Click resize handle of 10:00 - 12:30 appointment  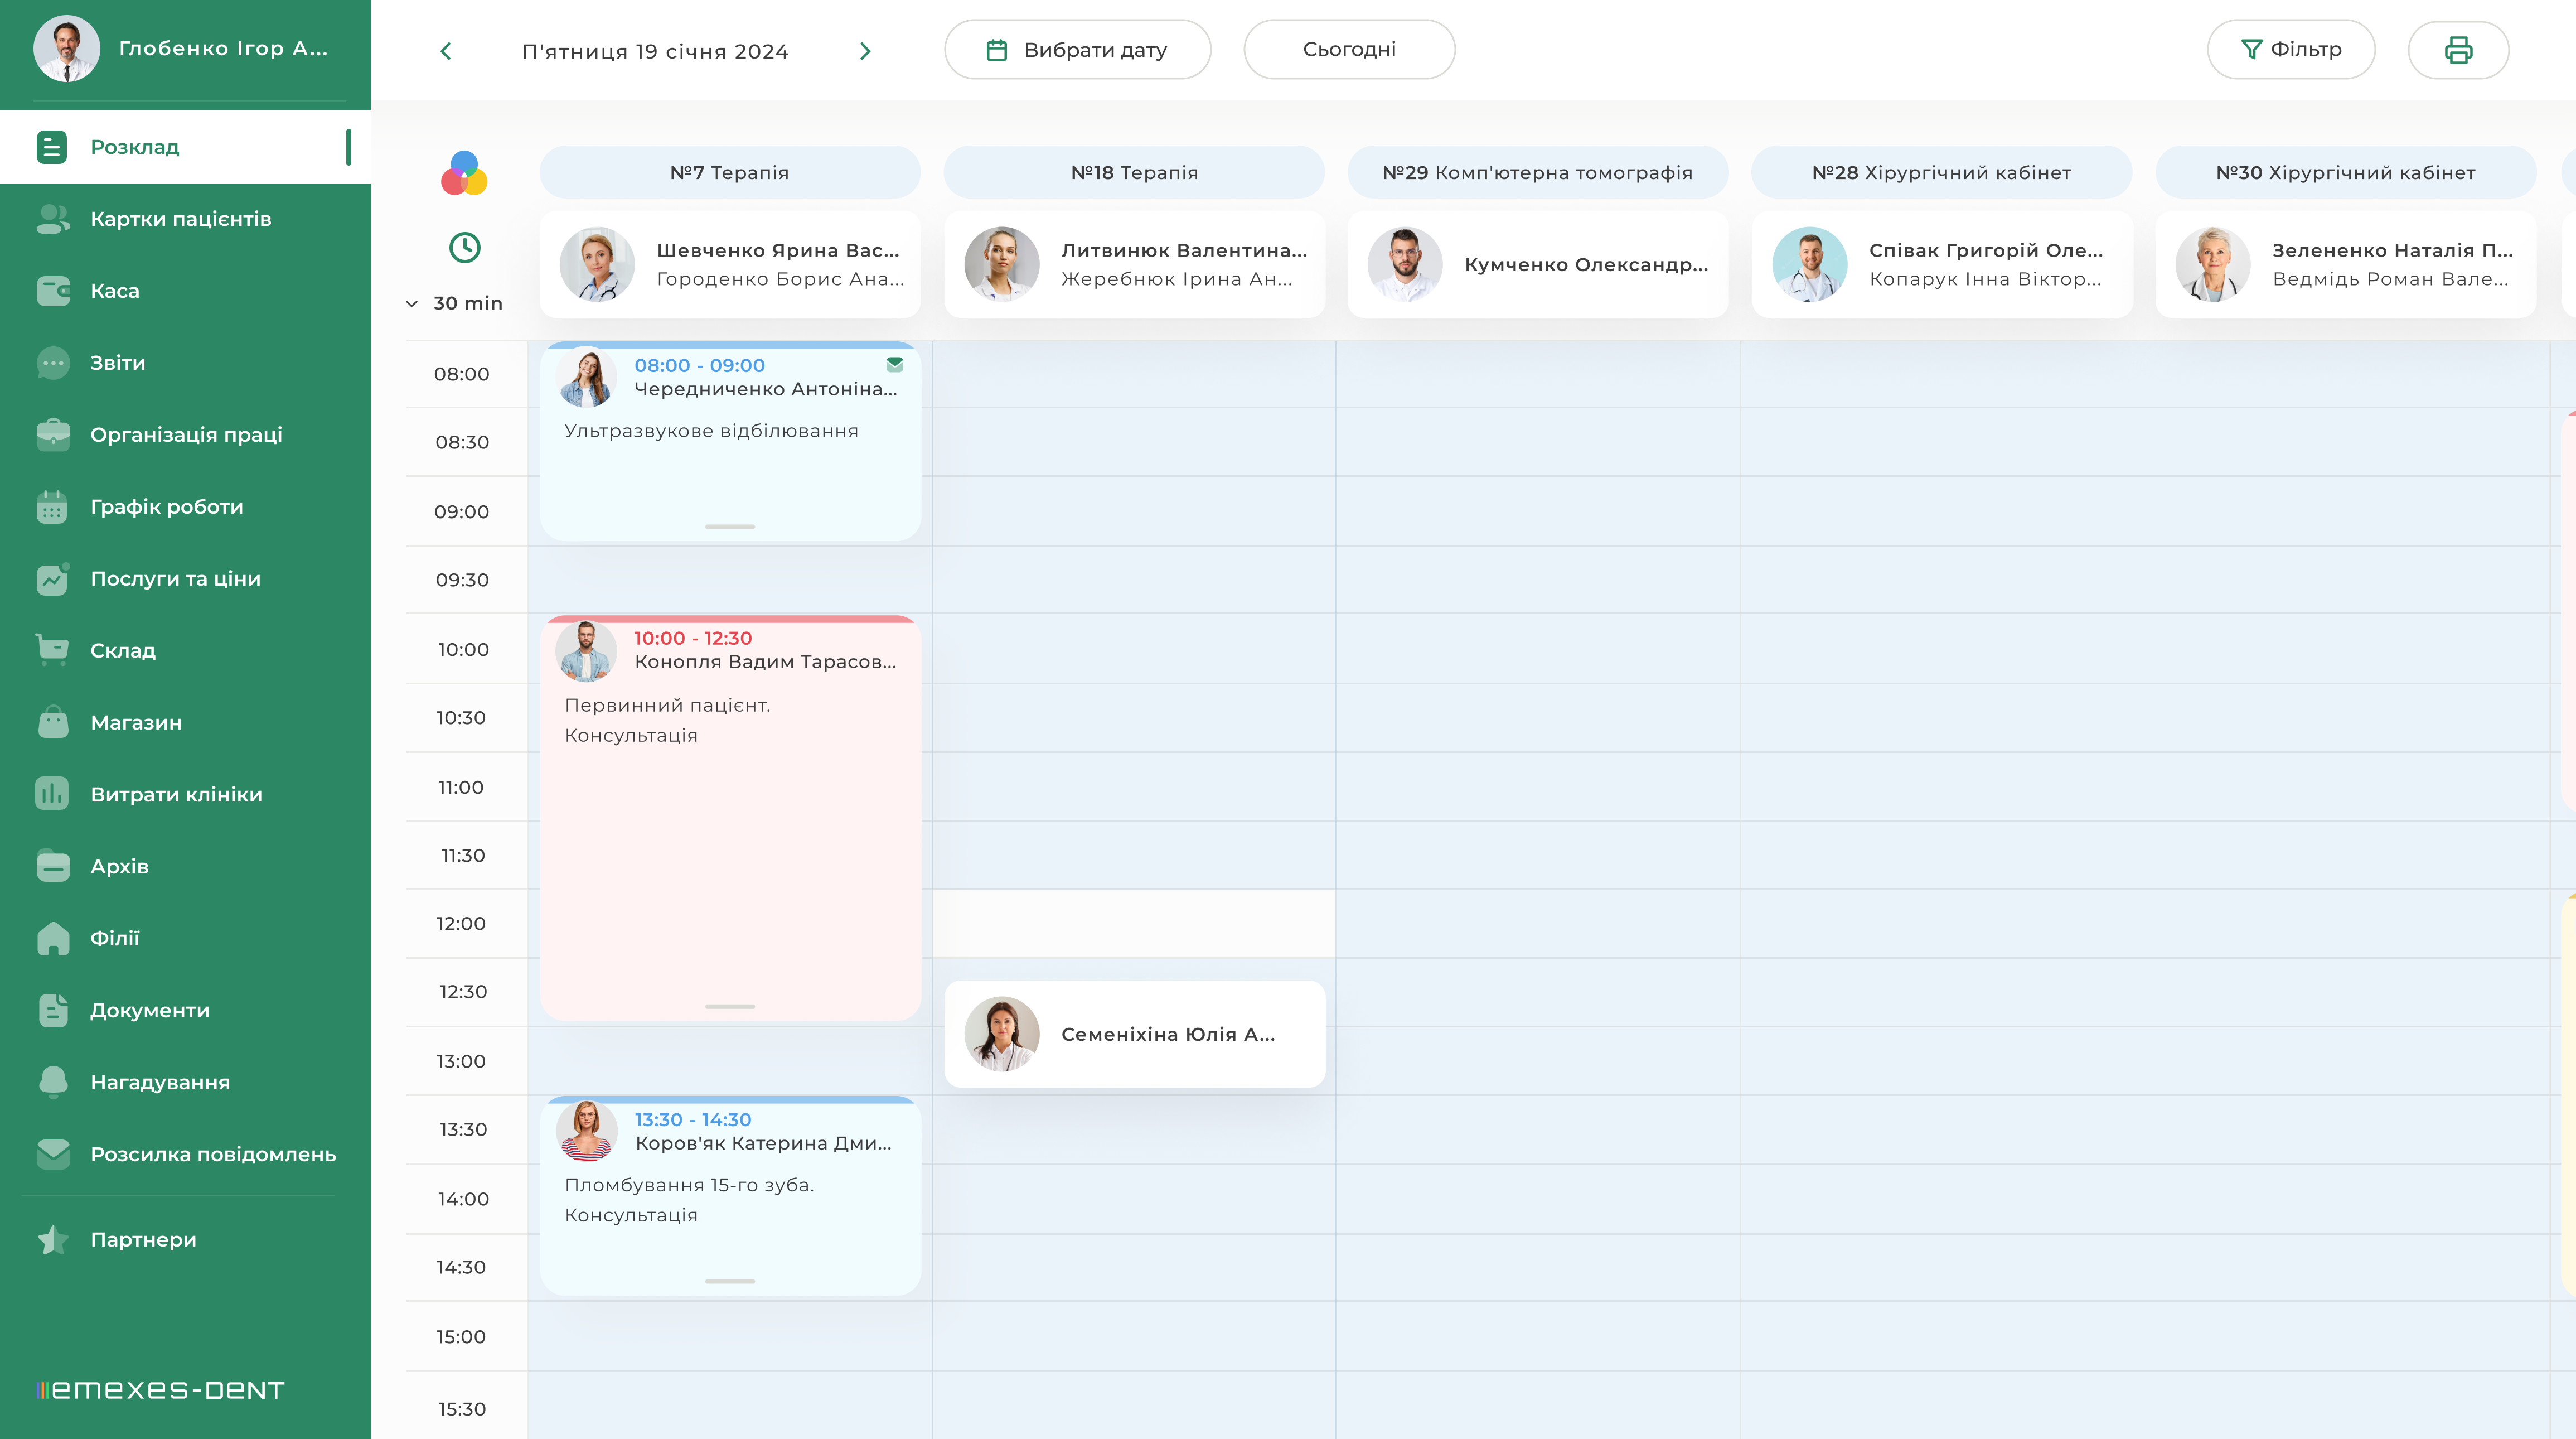[729, 1006]
